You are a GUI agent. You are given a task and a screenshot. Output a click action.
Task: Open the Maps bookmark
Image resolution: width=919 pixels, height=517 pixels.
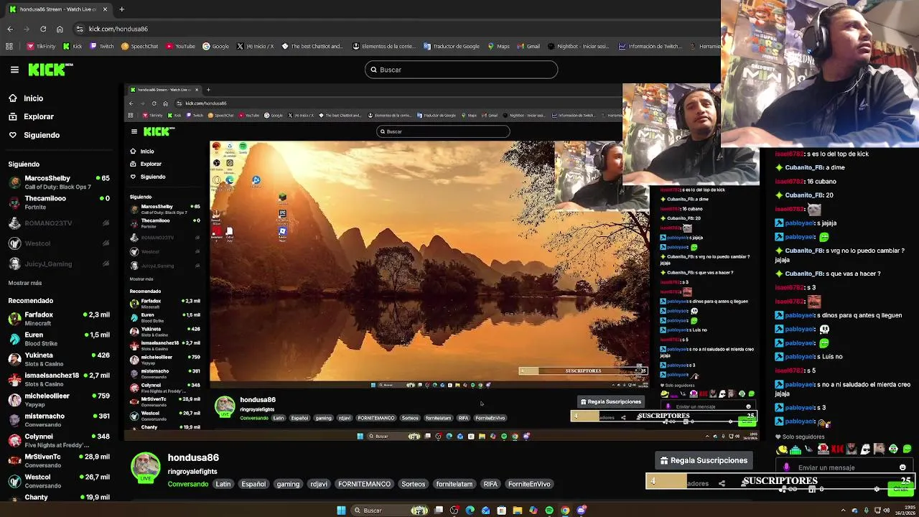(x=498, y=46)
